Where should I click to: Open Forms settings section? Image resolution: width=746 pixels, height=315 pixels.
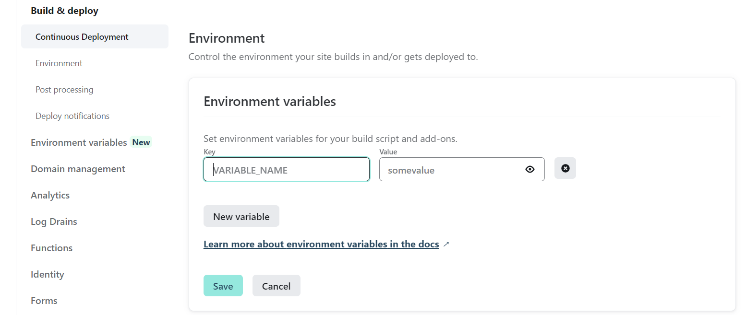pyautogui.click(x=44, y=301)
